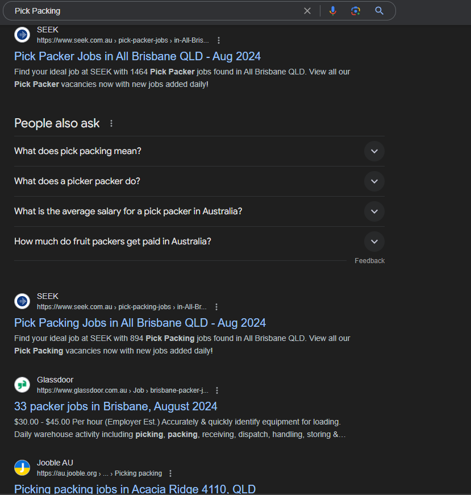Screen dimensions: 471x495
Task: Click the magnifying glass search button
Action: coord(380,11)
